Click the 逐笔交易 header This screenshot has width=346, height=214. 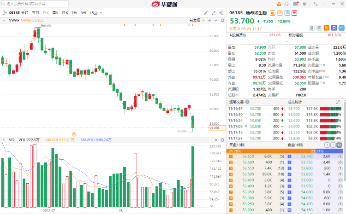coord(236,102)
